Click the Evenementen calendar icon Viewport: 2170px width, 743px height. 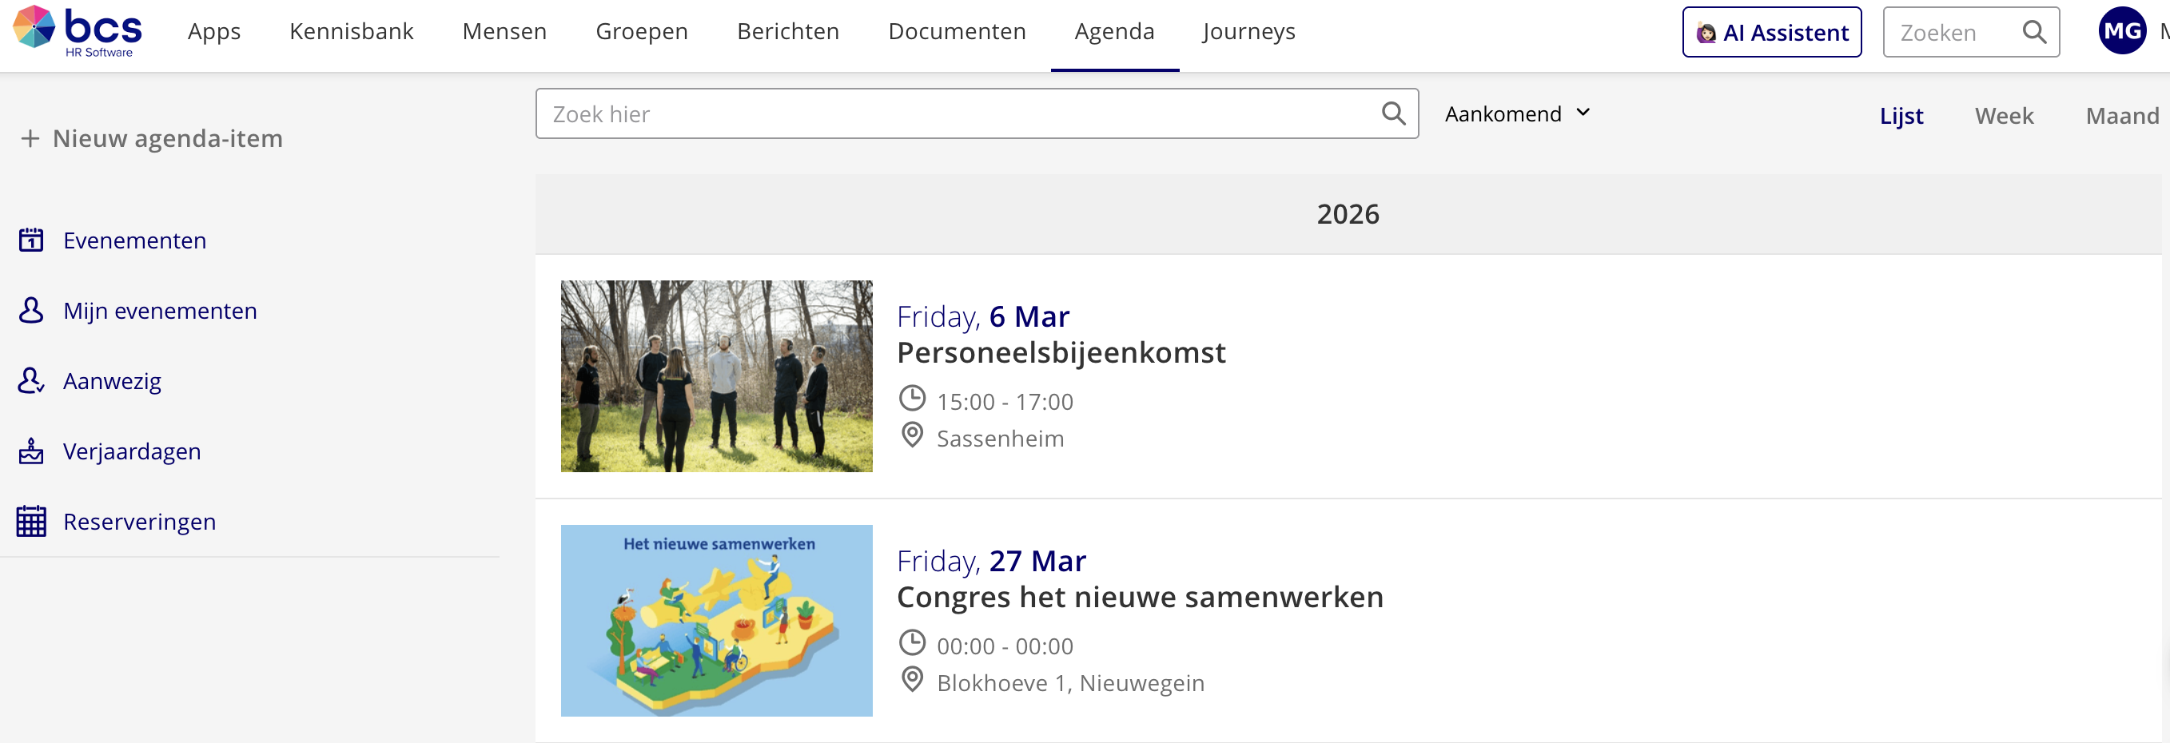(31, 240)
